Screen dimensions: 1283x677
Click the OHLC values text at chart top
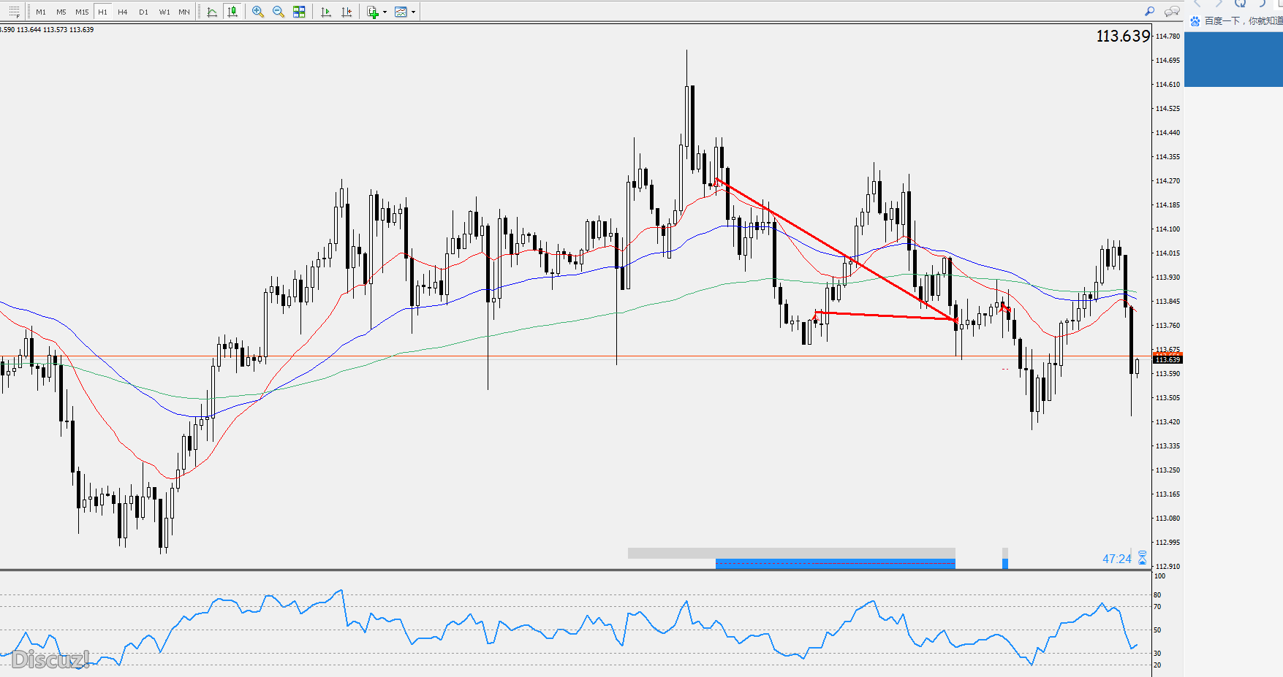47,30
